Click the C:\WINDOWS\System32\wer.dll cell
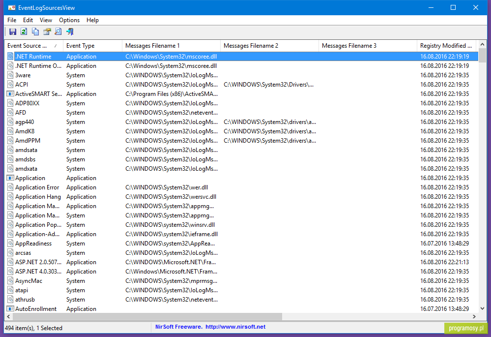Screen dimensions: 491x337 point(167,187)
